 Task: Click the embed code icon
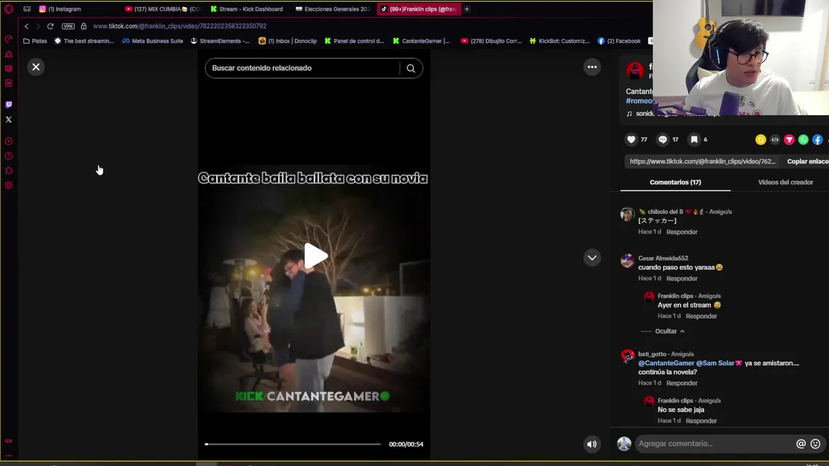tap(775, 140)
